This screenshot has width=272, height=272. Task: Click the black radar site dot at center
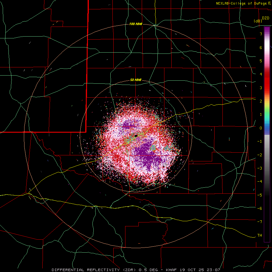coord(136,136)
